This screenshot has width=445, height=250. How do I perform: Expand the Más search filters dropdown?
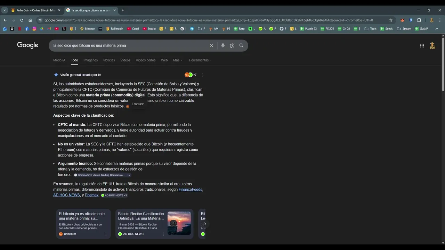178,60
